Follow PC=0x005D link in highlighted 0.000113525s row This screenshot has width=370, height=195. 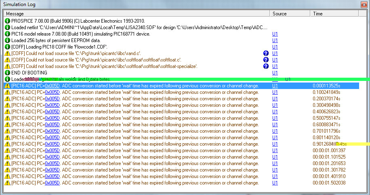[x=52, y=86]
